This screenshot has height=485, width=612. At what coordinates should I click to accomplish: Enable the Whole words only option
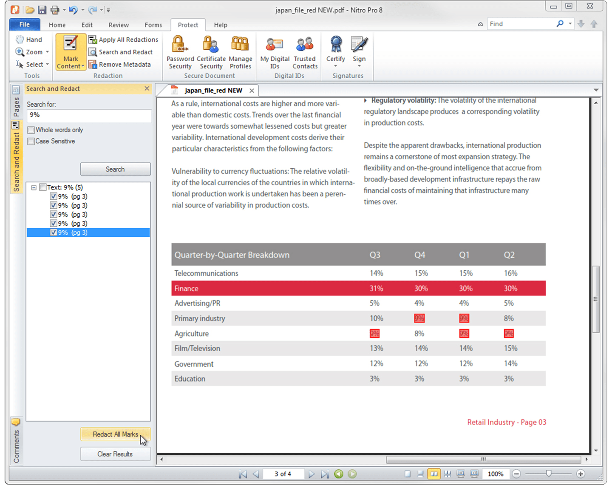(x=31, y=130)
